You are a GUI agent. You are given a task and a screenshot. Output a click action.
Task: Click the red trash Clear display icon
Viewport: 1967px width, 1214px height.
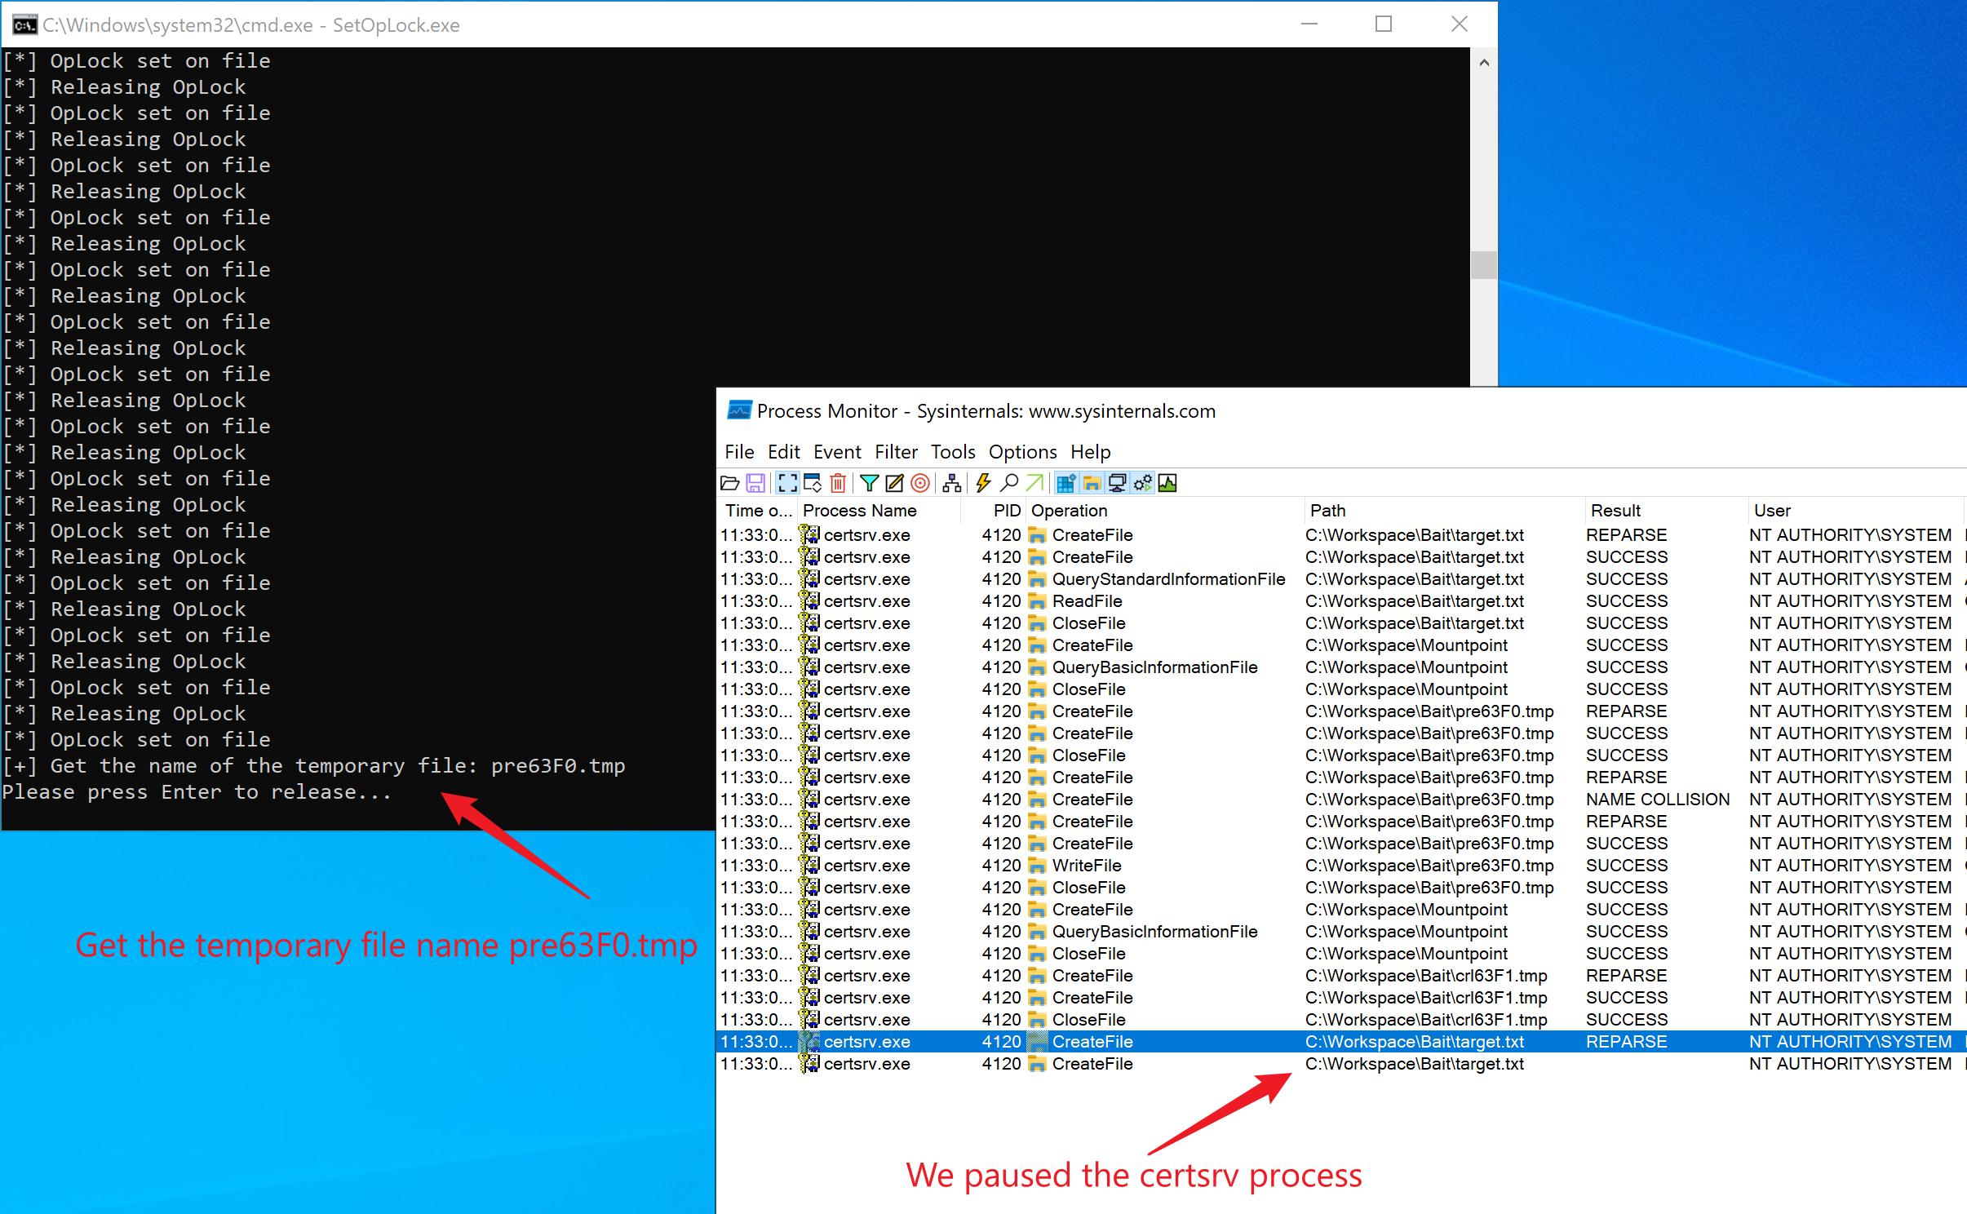point(838,484)
